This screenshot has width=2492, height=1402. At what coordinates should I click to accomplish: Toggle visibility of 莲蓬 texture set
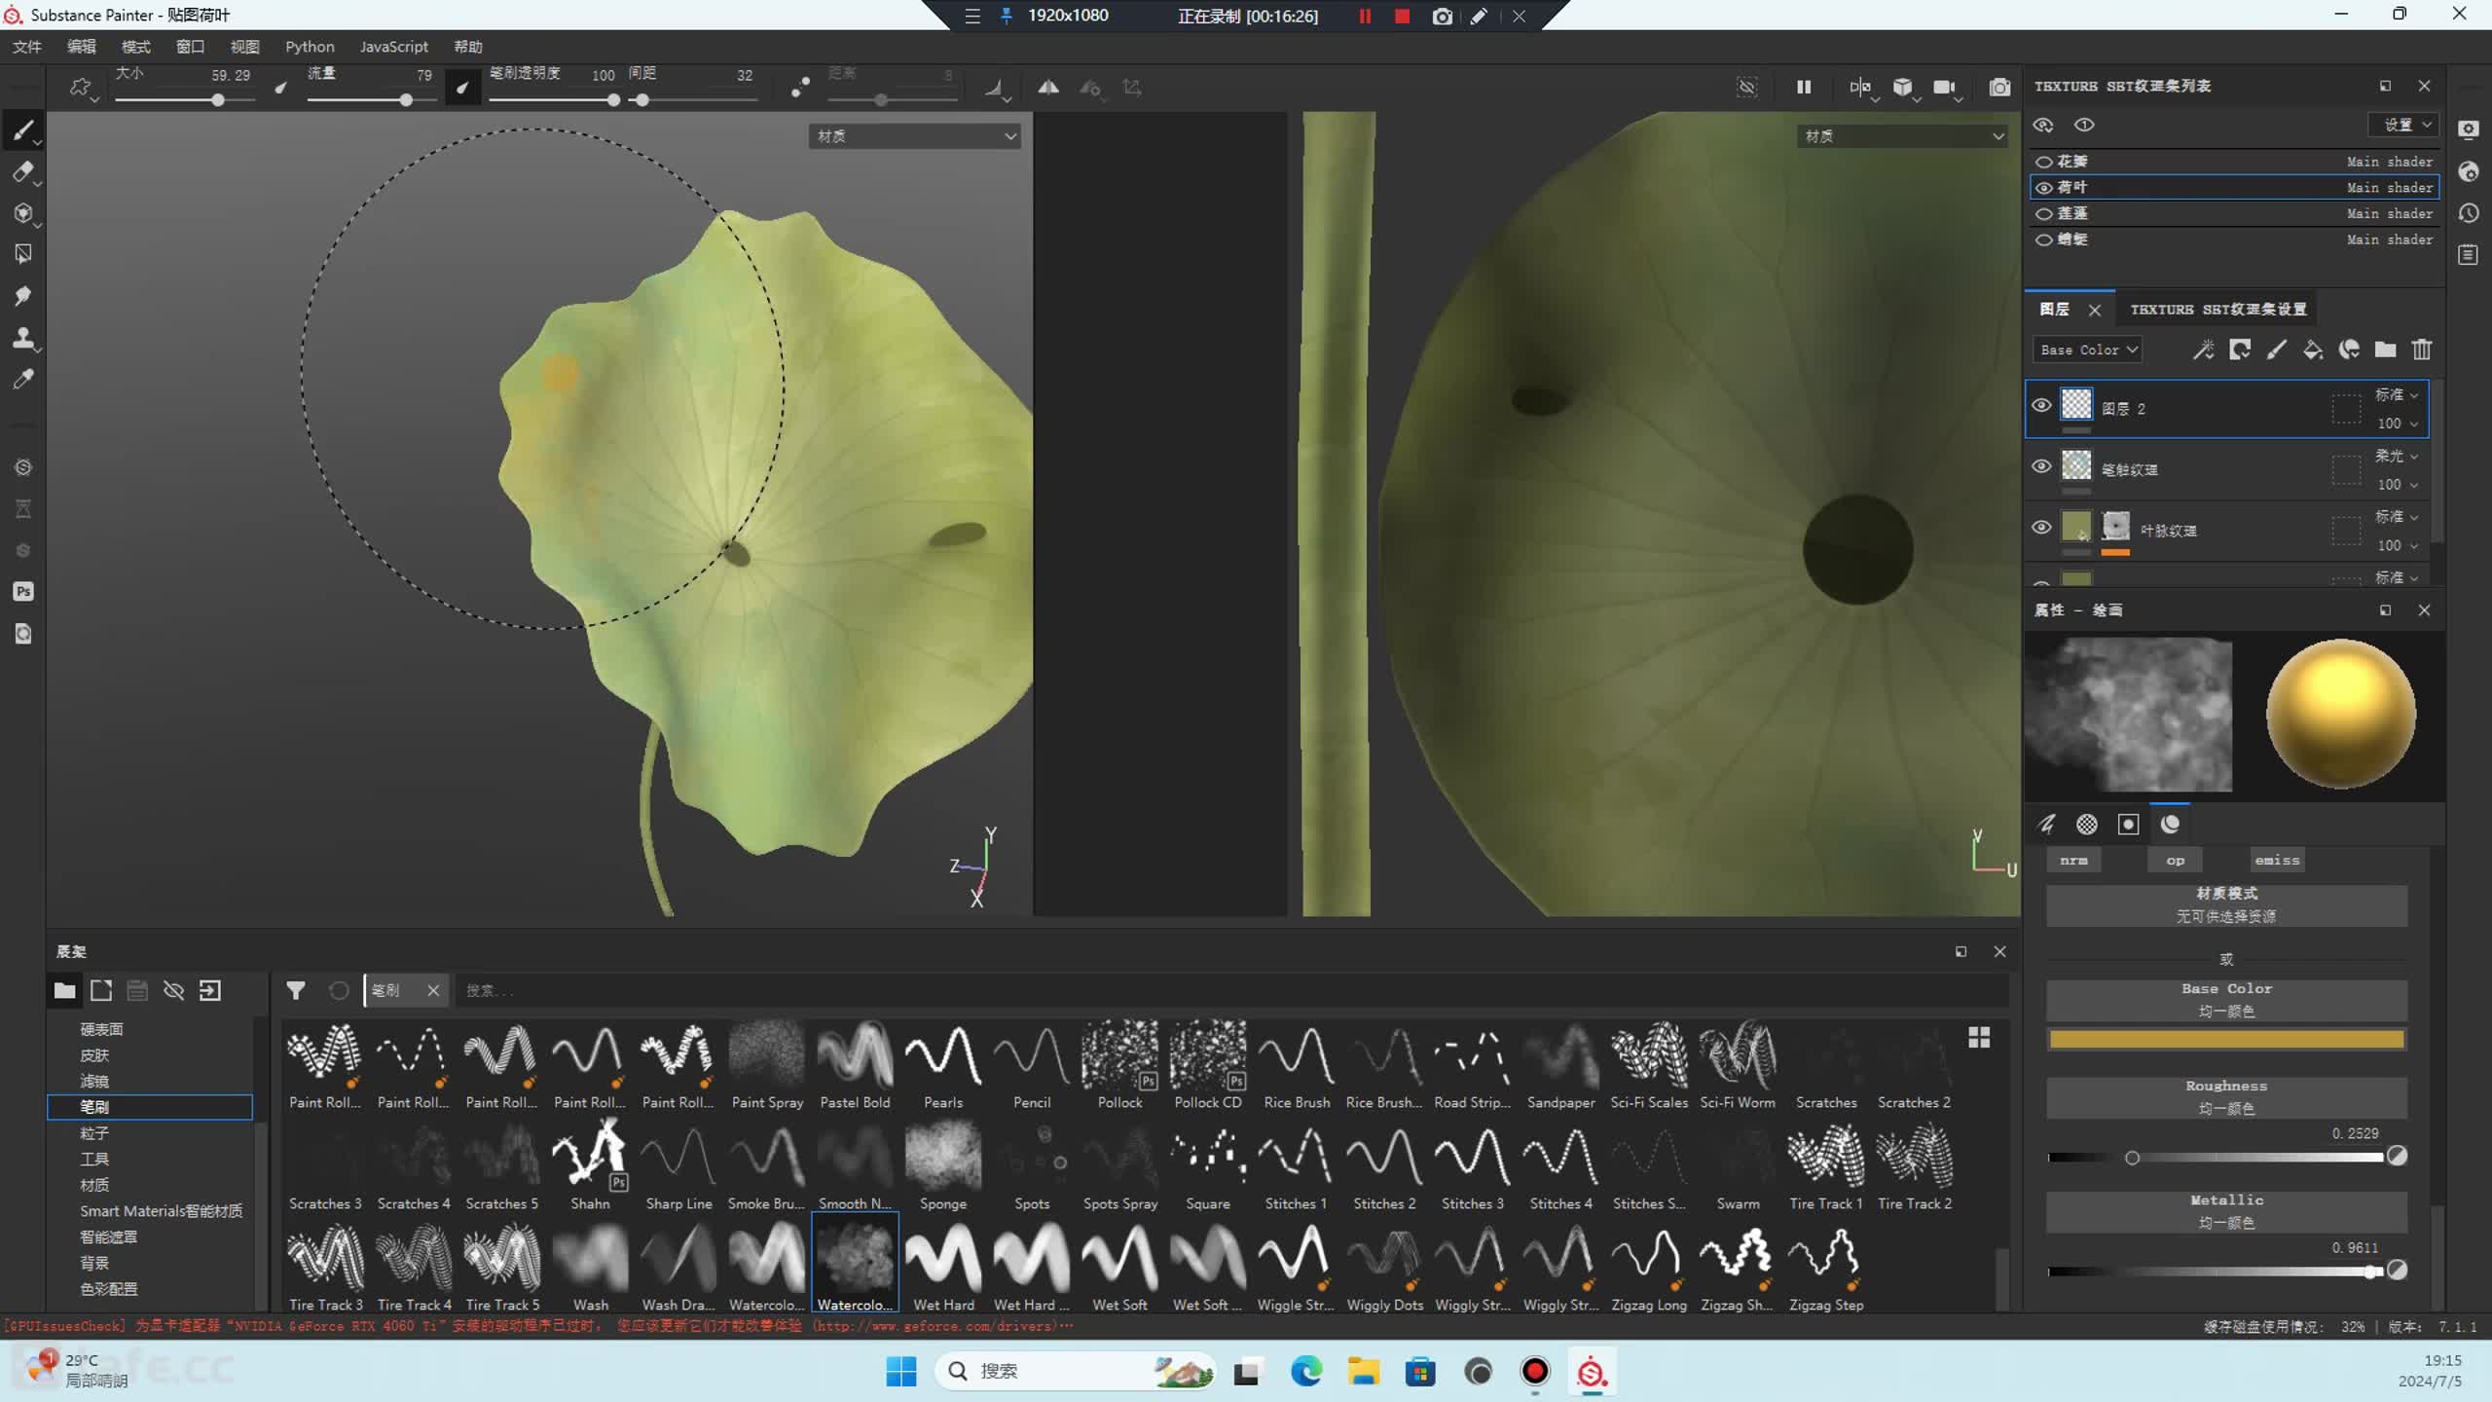click(x=2044, y=214)
